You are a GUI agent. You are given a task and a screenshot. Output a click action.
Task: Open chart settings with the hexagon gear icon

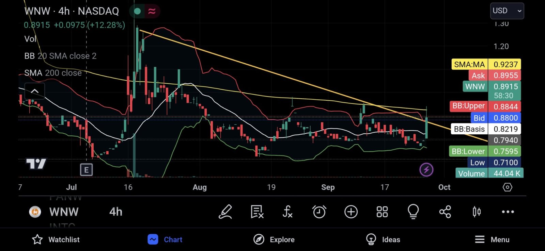click(x=507, y=187)
